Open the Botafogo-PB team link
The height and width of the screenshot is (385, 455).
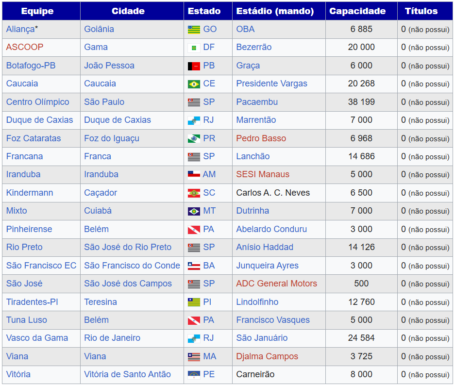tap(31, 66)
